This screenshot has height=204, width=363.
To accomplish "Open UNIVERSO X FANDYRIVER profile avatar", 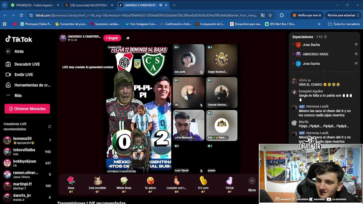I will [x=63, y=38].
